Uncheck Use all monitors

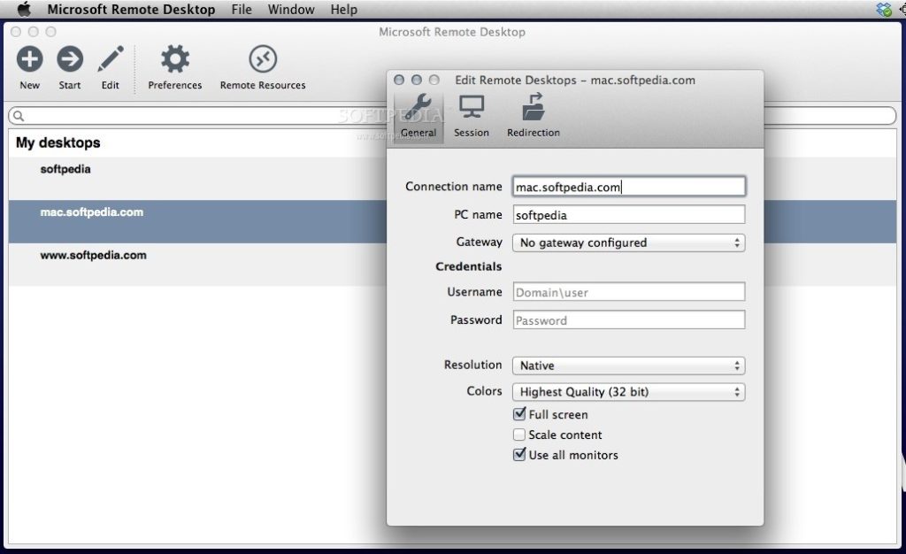tap(518, 455)
